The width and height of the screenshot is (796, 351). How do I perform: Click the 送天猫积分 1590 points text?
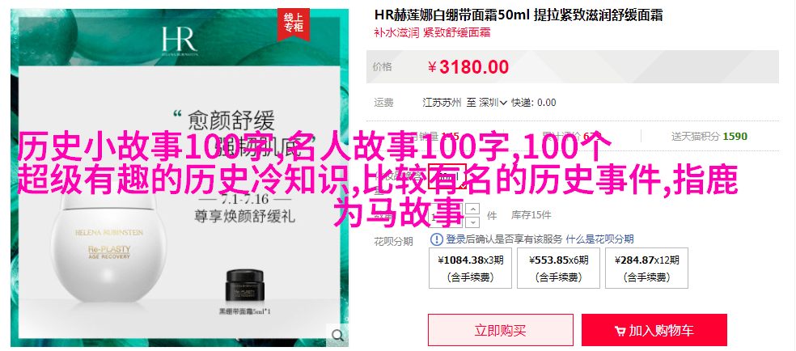pyautogui.click(x=709, y=136)
